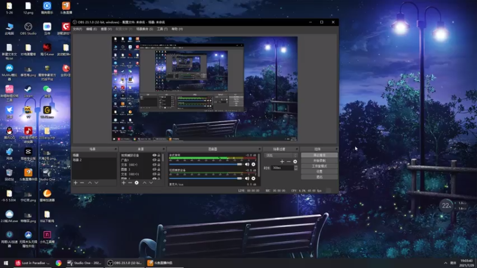Open Studio One 2 desktop shortcut
Image resolution: width=477 pixels, height=268 pixels.
tap(47, 176)
